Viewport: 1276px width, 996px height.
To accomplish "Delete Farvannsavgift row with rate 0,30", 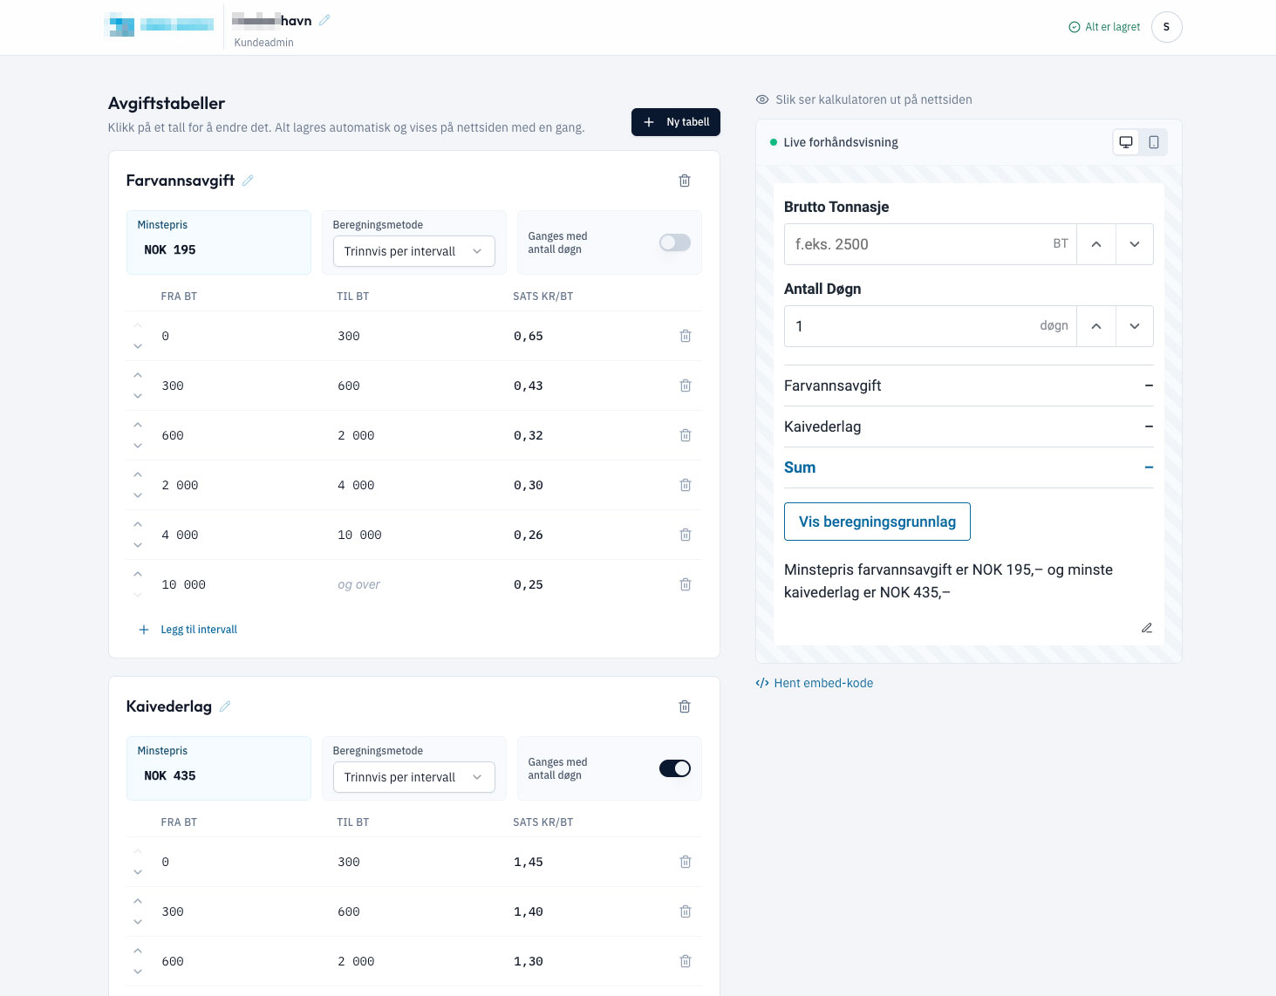I will [686, 485].
